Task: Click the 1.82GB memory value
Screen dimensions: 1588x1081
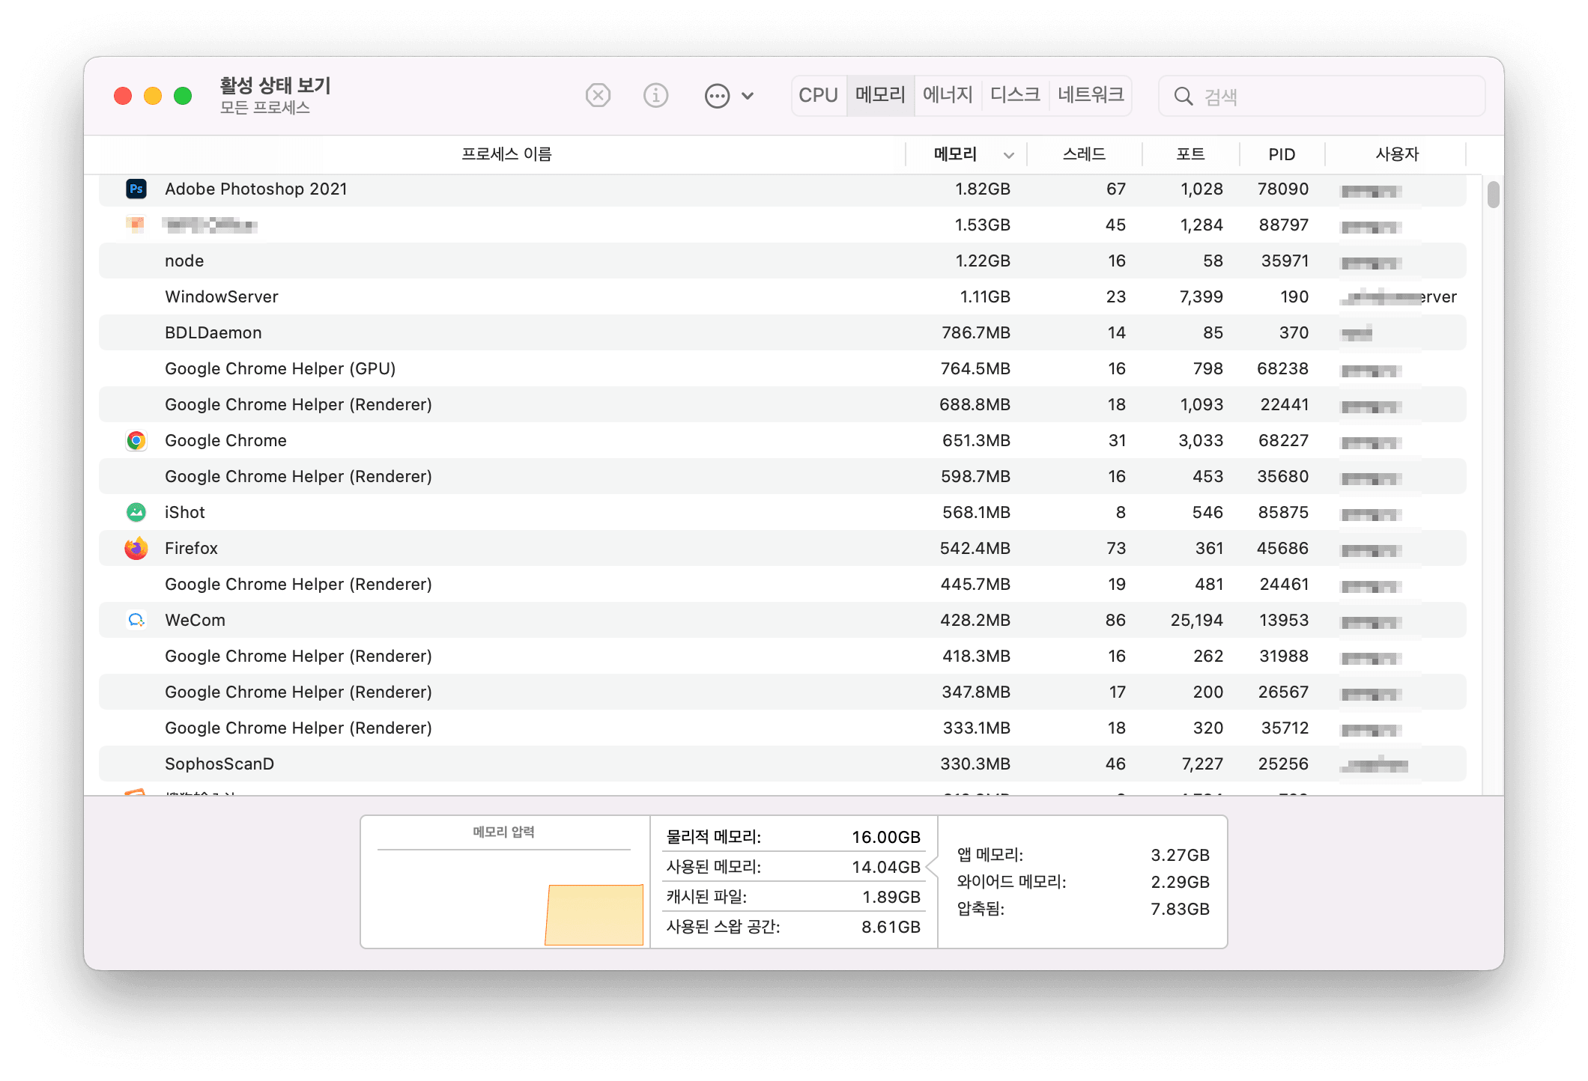Action: 982,189
